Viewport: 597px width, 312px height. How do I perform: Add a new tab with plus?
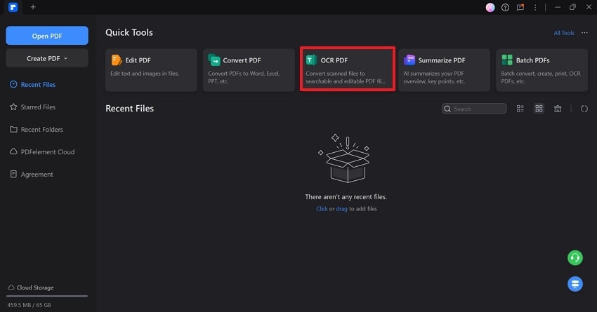pyautogui.click(x=33, y=7)
